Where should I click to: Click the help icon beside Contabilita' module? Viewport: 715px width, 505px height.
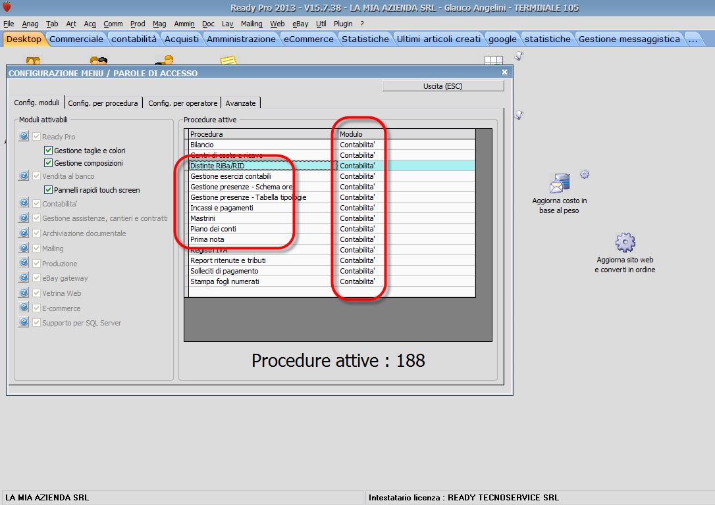point(24,203)
